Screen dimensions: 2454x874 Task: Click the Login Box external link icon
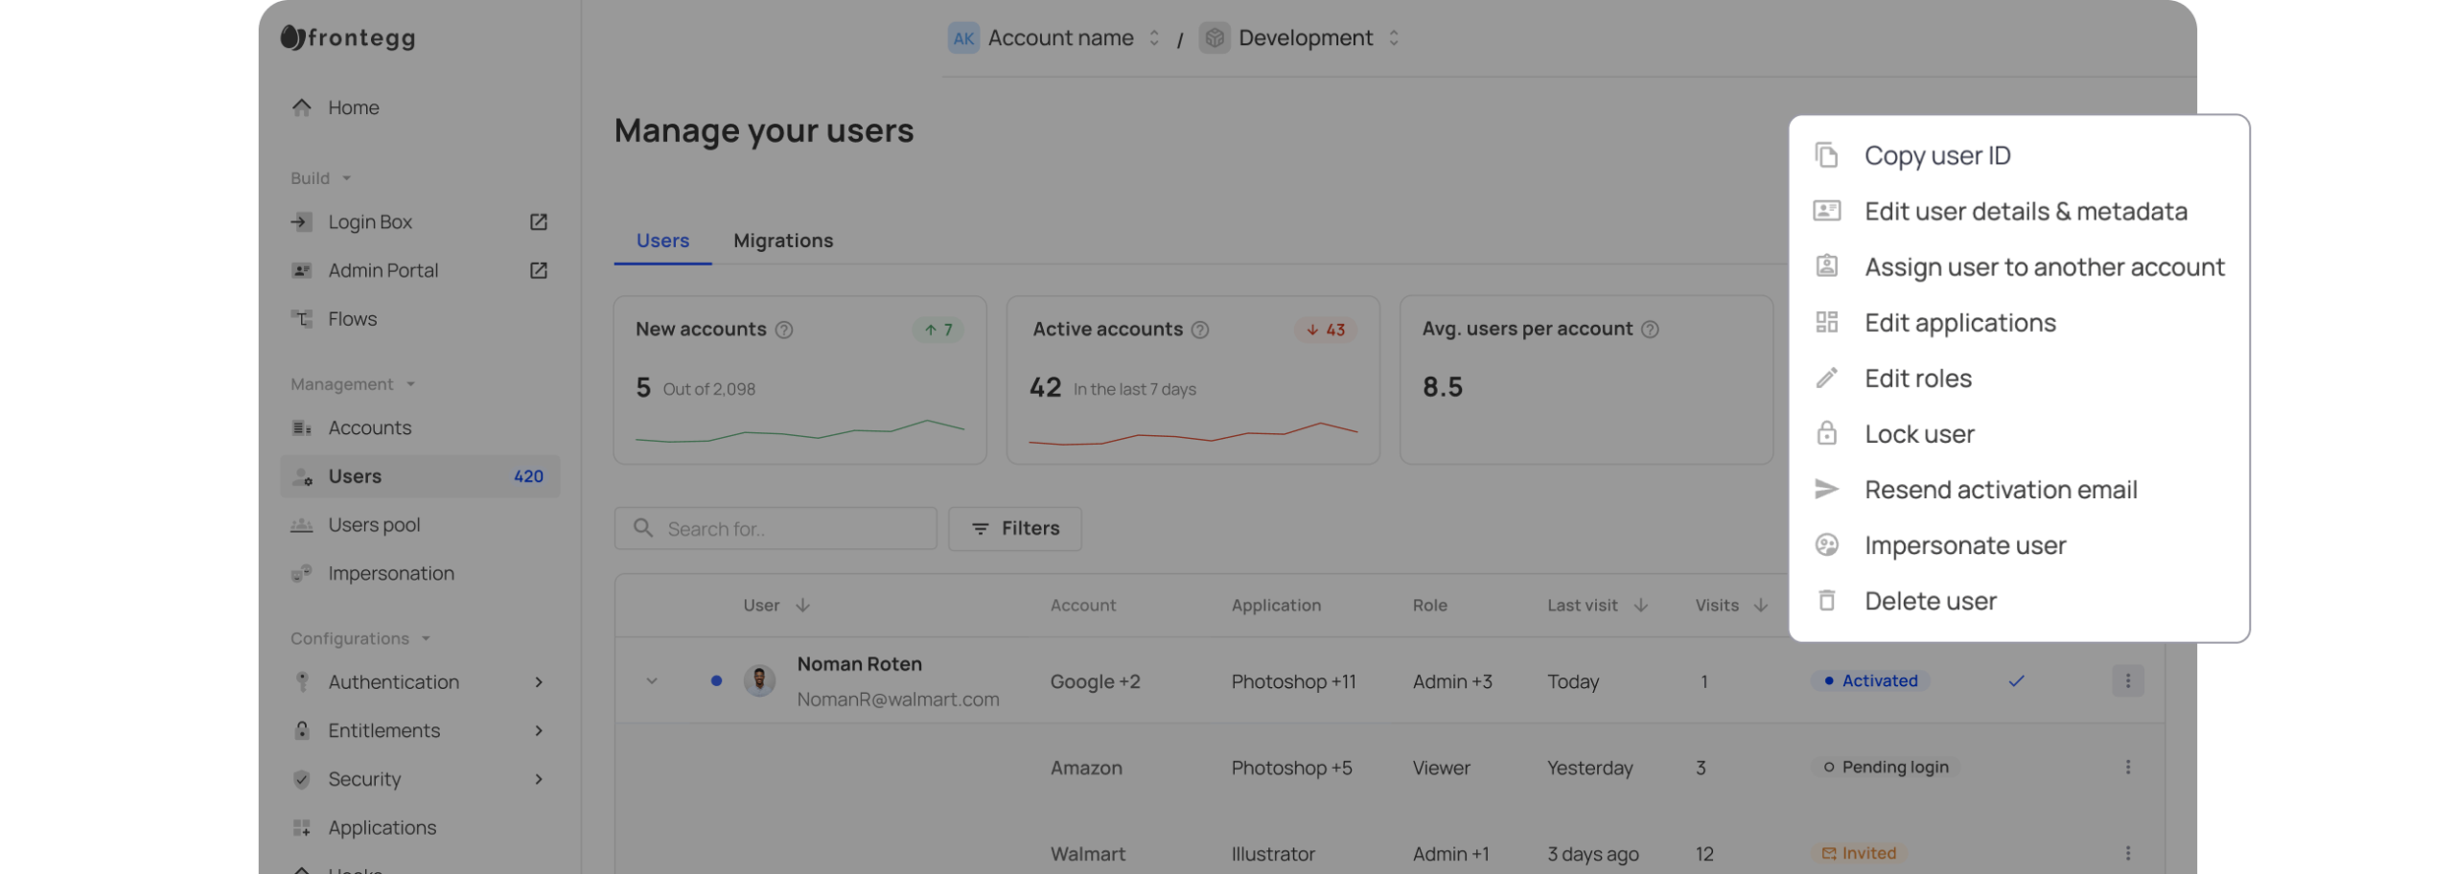tap(538, 222)
